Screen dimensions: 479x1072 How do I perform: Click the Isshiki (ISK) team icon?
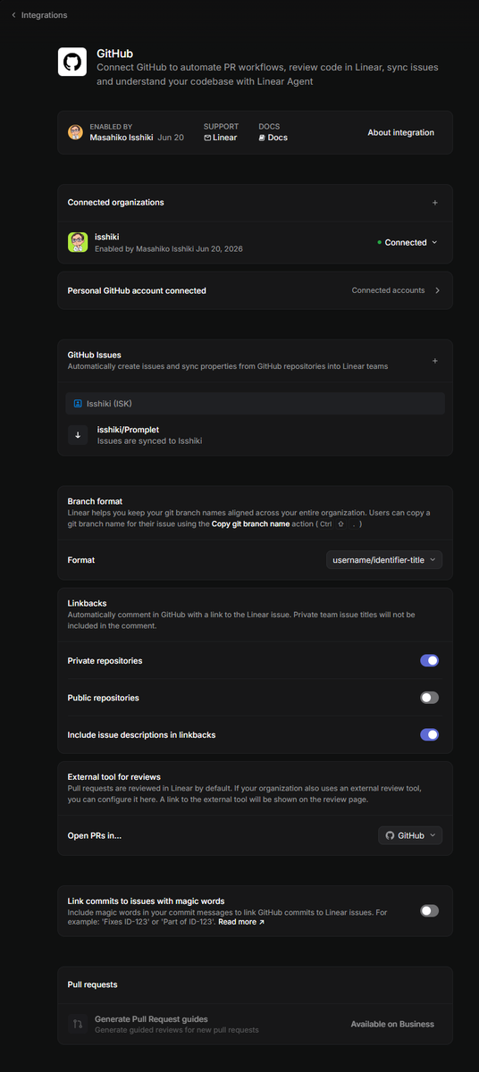tap(78, 404)
